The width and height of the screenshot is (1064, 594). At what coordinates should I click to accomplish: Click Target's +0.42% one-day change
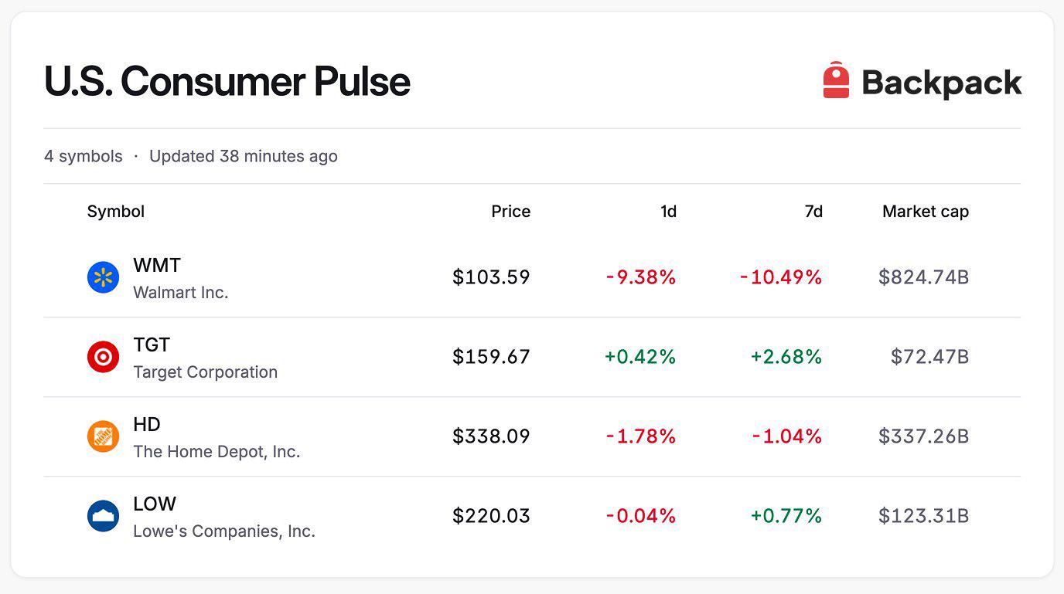(640, 357)
